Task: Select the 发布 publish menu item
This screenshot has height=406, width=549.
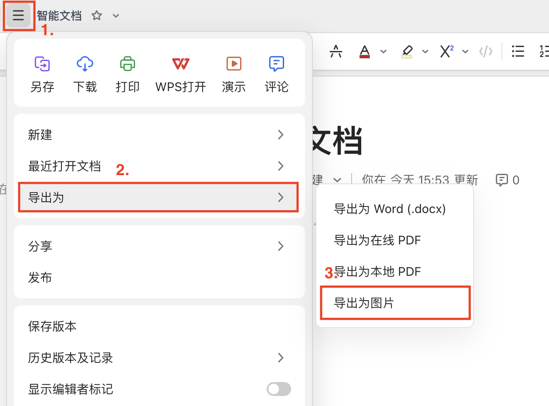Action: coord(159,277)
